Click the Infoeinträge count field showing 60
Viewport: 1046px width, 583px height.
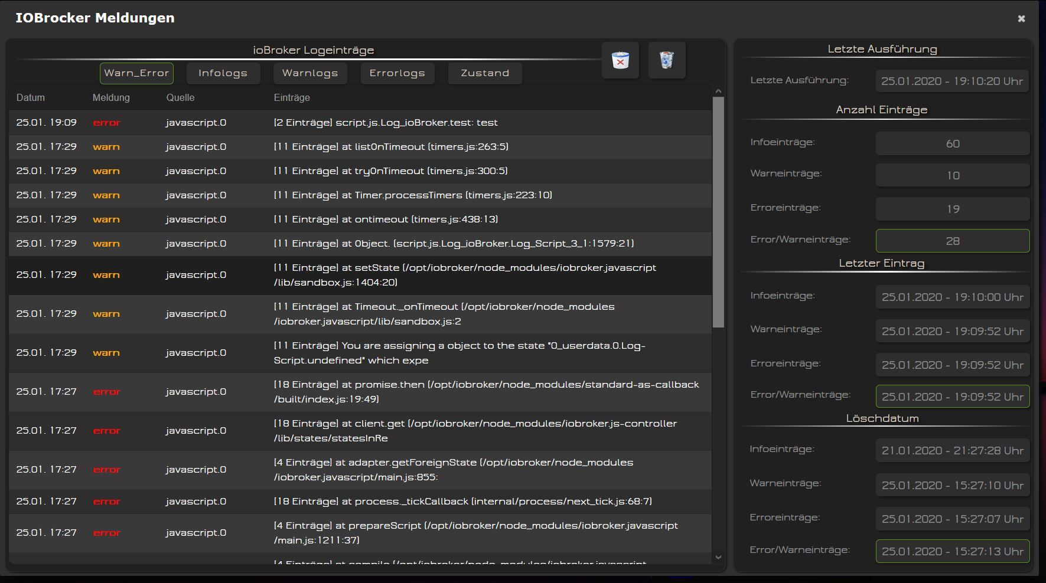952,143
